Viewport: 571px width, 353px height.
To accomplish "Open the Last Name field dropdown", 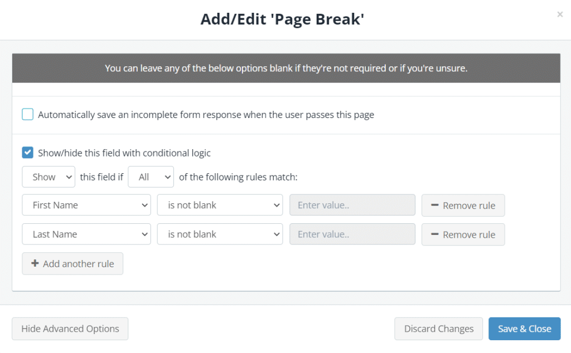I will click(x=86, y=234).
